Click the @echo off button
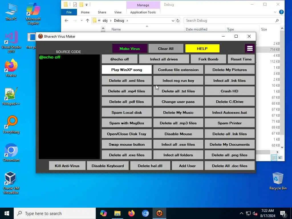Viewport: 292px width, 219px height. (119, 59)
